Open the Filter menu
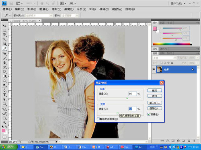The height and width of the screenshot is (150, 201). pos(69,9)
